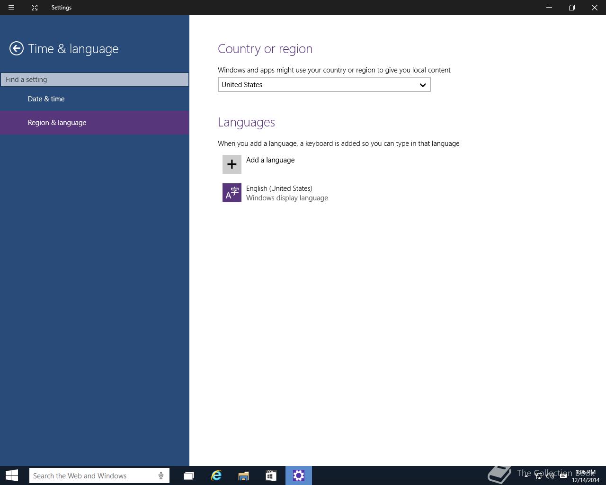Toggle full screen with the expand arrows icon
Image resolution: width=606 pixels, height=485 pixels.
[35, 8]
